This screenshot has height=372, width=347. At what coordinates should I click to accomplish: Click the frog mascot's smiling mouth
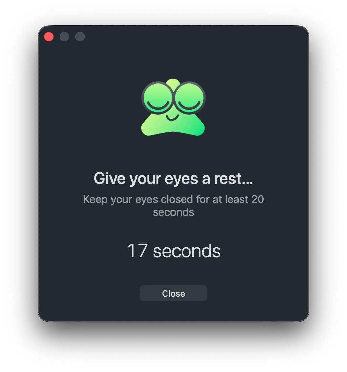click(172, 118)
